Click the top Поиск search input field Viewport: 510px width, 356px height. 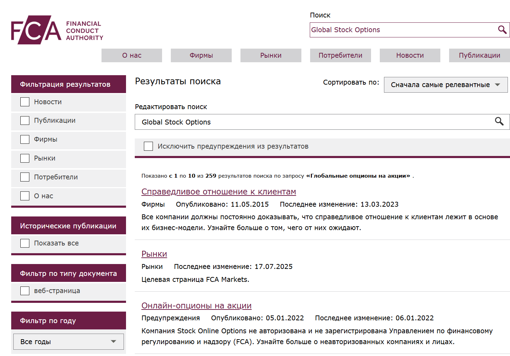[x=403, y=30]
